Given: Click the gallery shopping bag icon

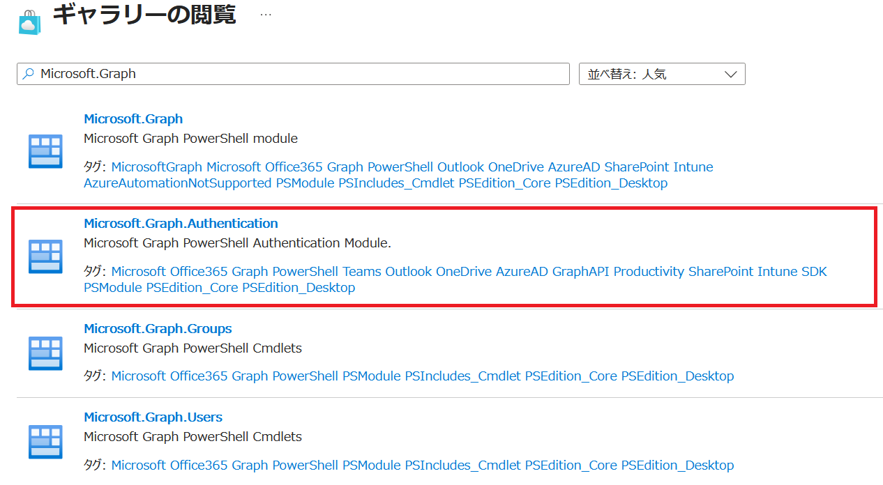Looking at the screenshot, I should point(29,22).
